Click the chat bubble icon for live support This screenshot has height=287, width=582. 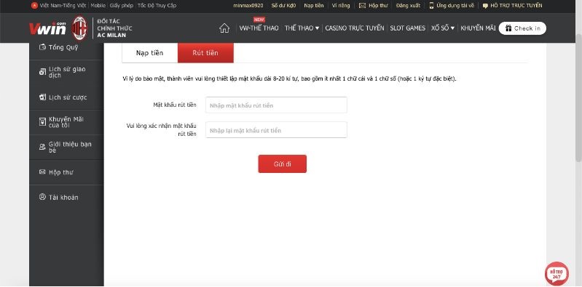click(485, 6)
